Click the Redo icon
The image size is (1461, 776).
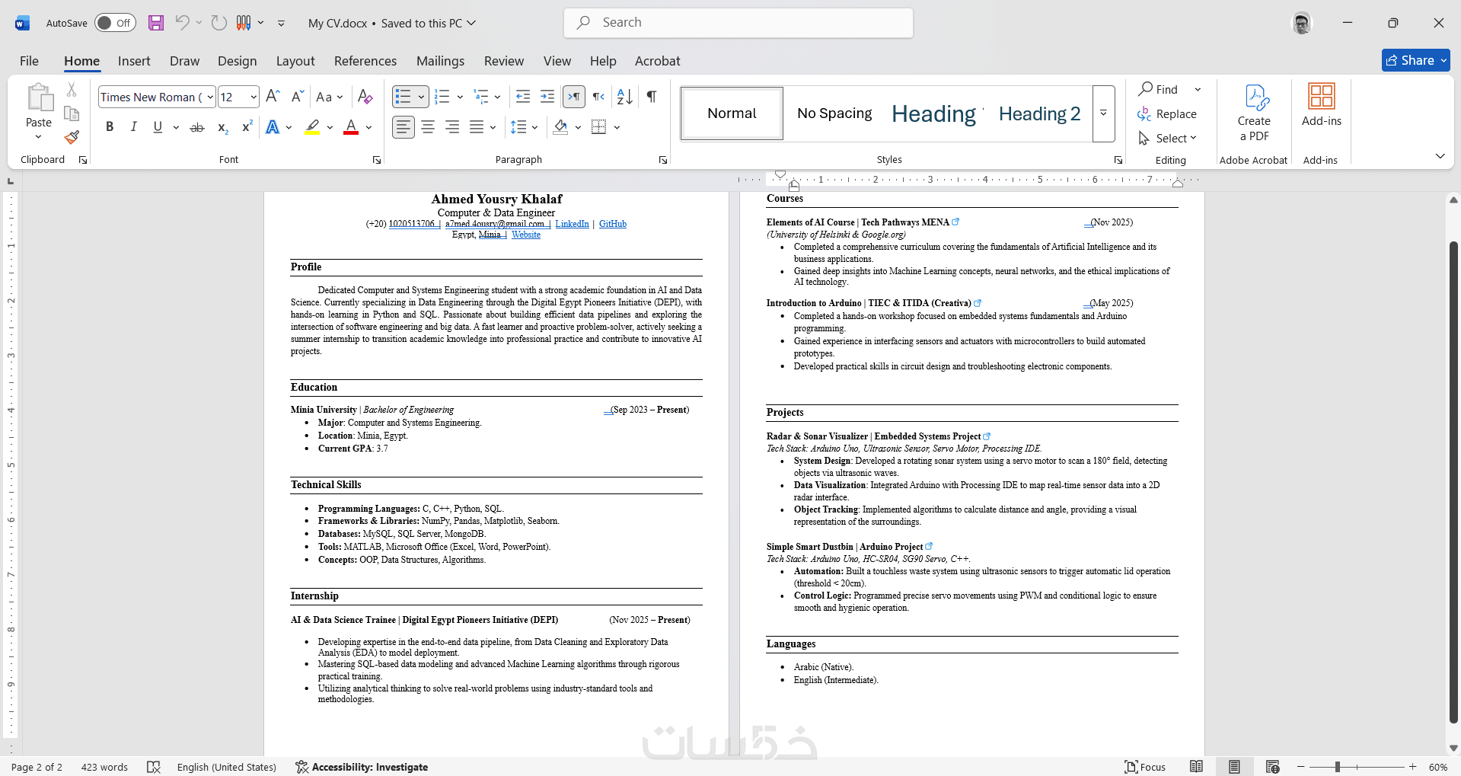(219, 23)
